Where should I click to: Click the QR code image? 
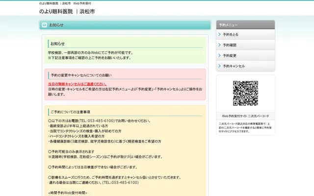(245, 93)
